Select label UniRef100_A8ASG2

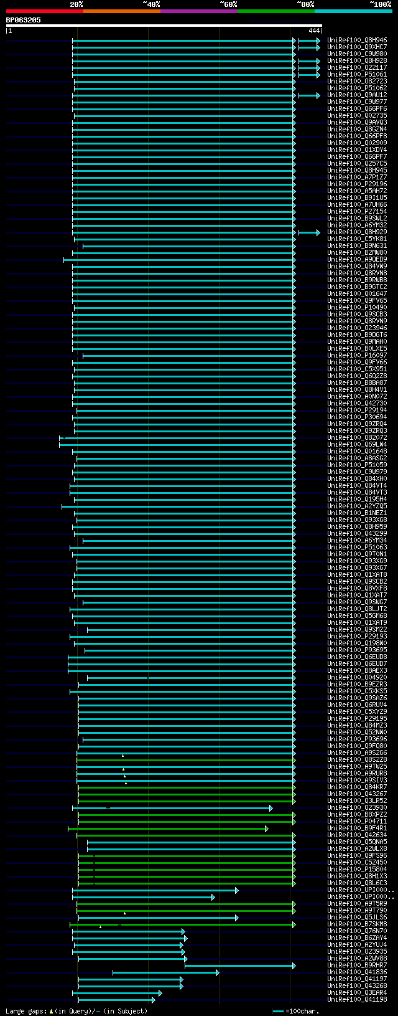357,458
